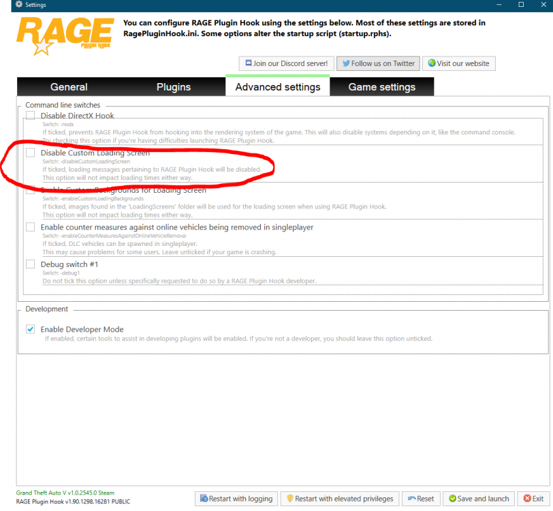
Task: Click the red Exit cross icon
Action: tap(527, 498)
